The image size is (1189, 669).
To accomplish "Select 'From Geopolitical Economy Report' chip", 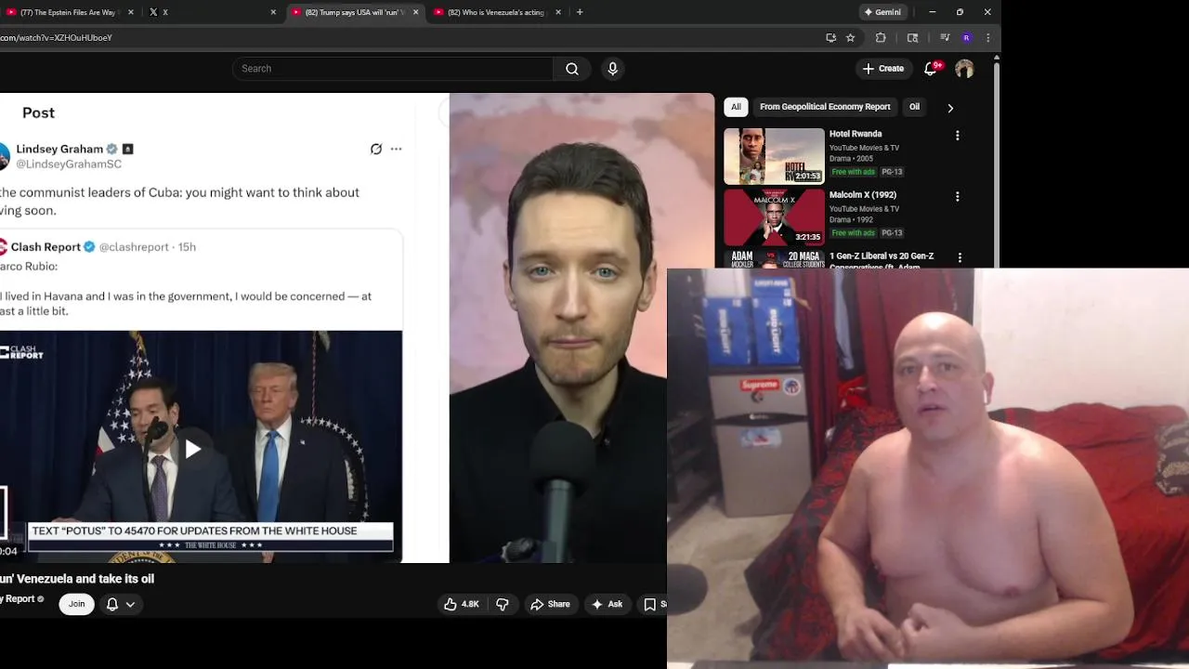I will coord(825,107).
